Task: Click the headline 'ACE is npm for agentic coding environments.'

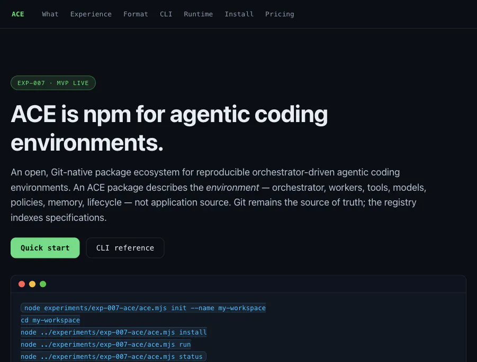Action: 169,128
